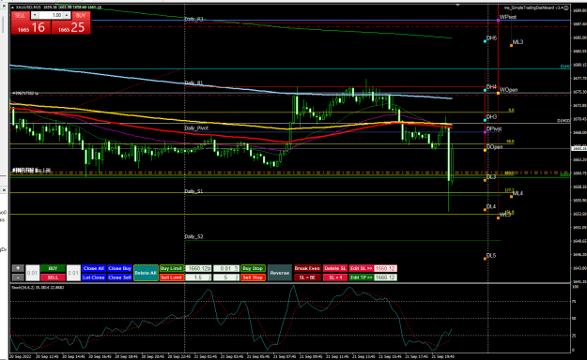Click the Close All button
This screenshot has height=360, width=587.
[x=94, y=268]
